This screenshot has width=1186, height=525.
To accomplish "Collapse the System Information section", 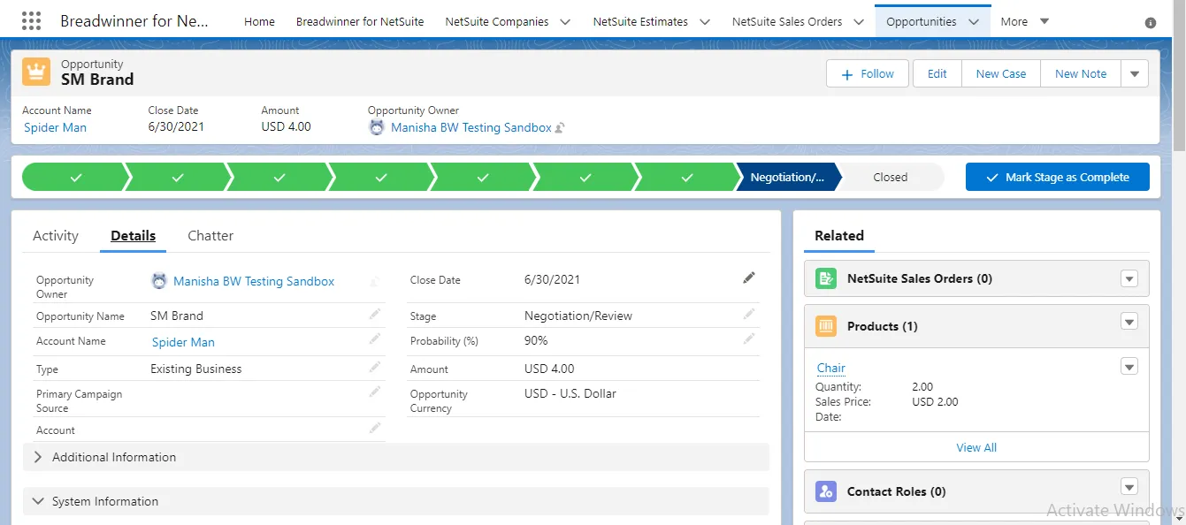I will (x=396, y=501).
